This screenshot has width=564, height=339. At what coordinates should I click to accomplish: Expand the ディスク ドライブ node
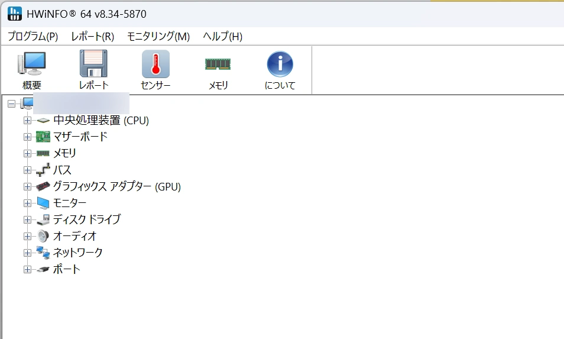[x=27, y=220]
